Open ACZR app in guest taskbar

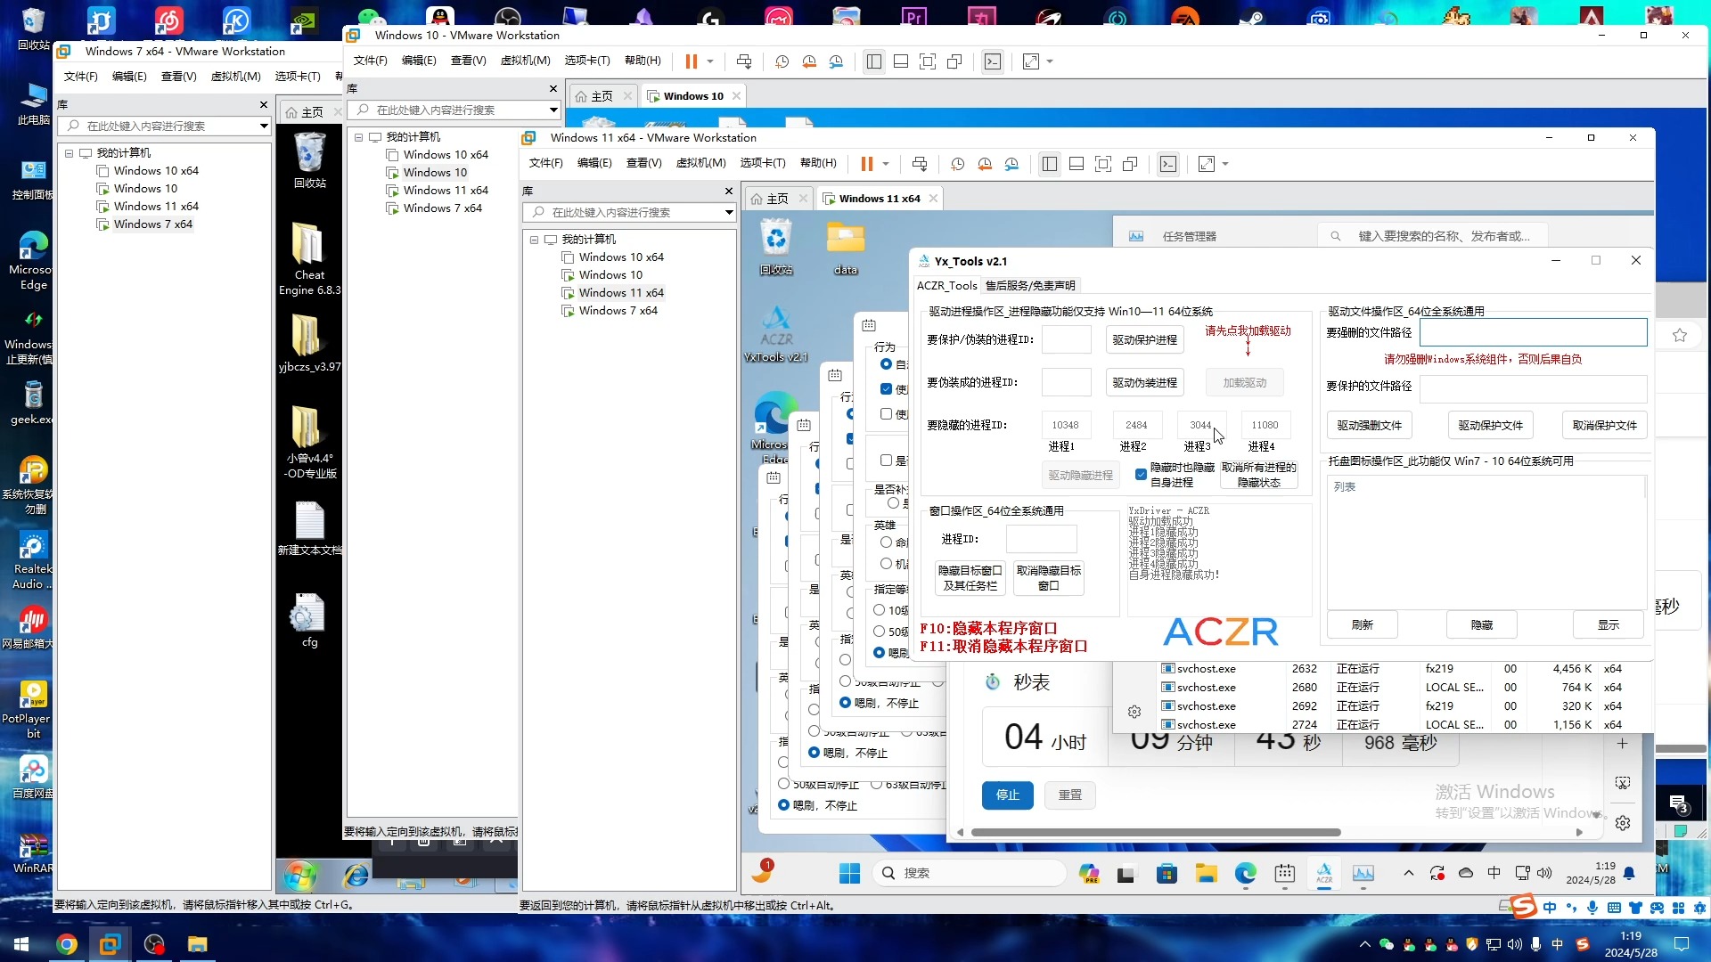[x=1324, y=873]
